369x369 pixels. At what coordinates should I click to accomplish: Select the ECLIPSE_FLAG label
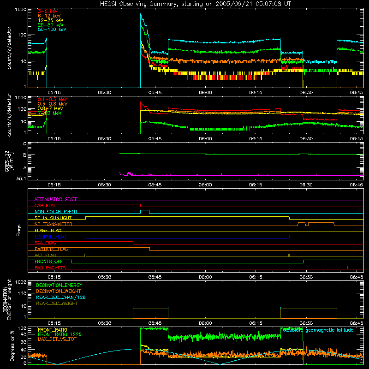tap(50, 237)
